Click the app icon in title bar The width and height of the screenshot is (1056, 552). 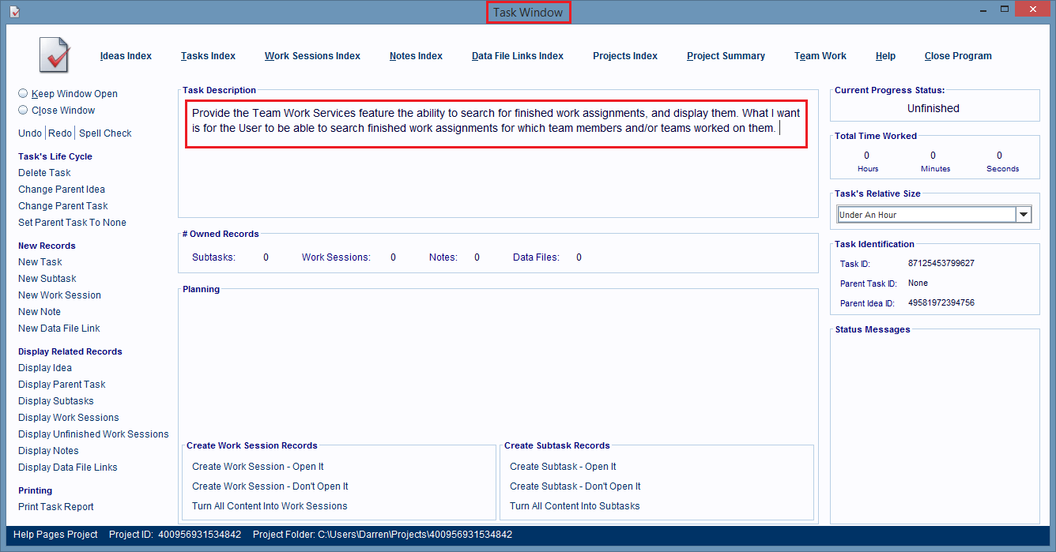pyautogui.click(x=14, y=11)
